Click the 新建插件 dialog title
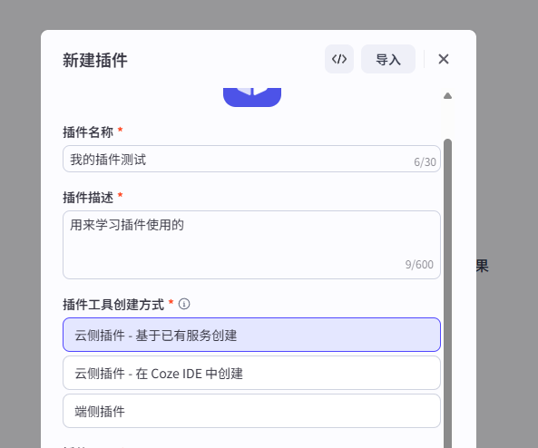 point(95,60)
